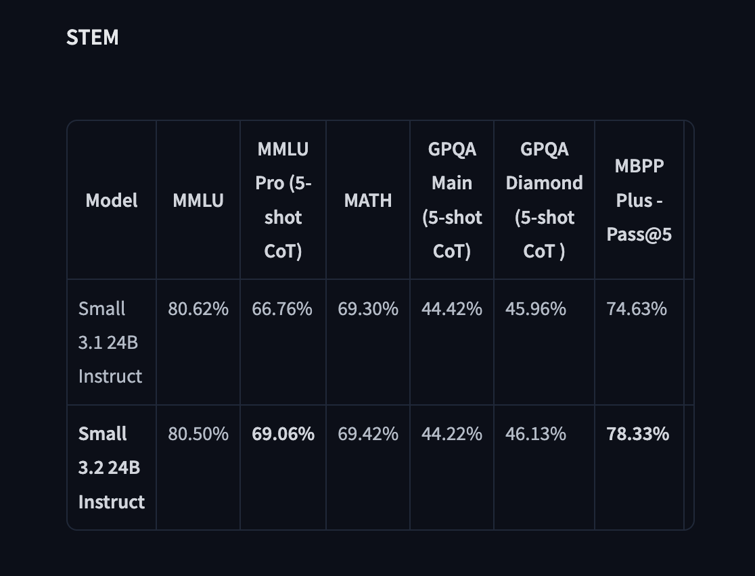
Task: Click the GPQA Main (5-shot CoT) header
Action: click(x=452, y=199)
